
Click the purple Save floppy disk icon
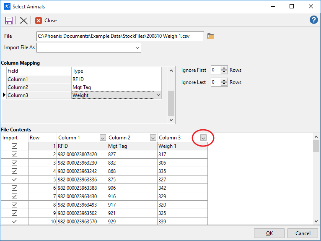click(9, 21)
